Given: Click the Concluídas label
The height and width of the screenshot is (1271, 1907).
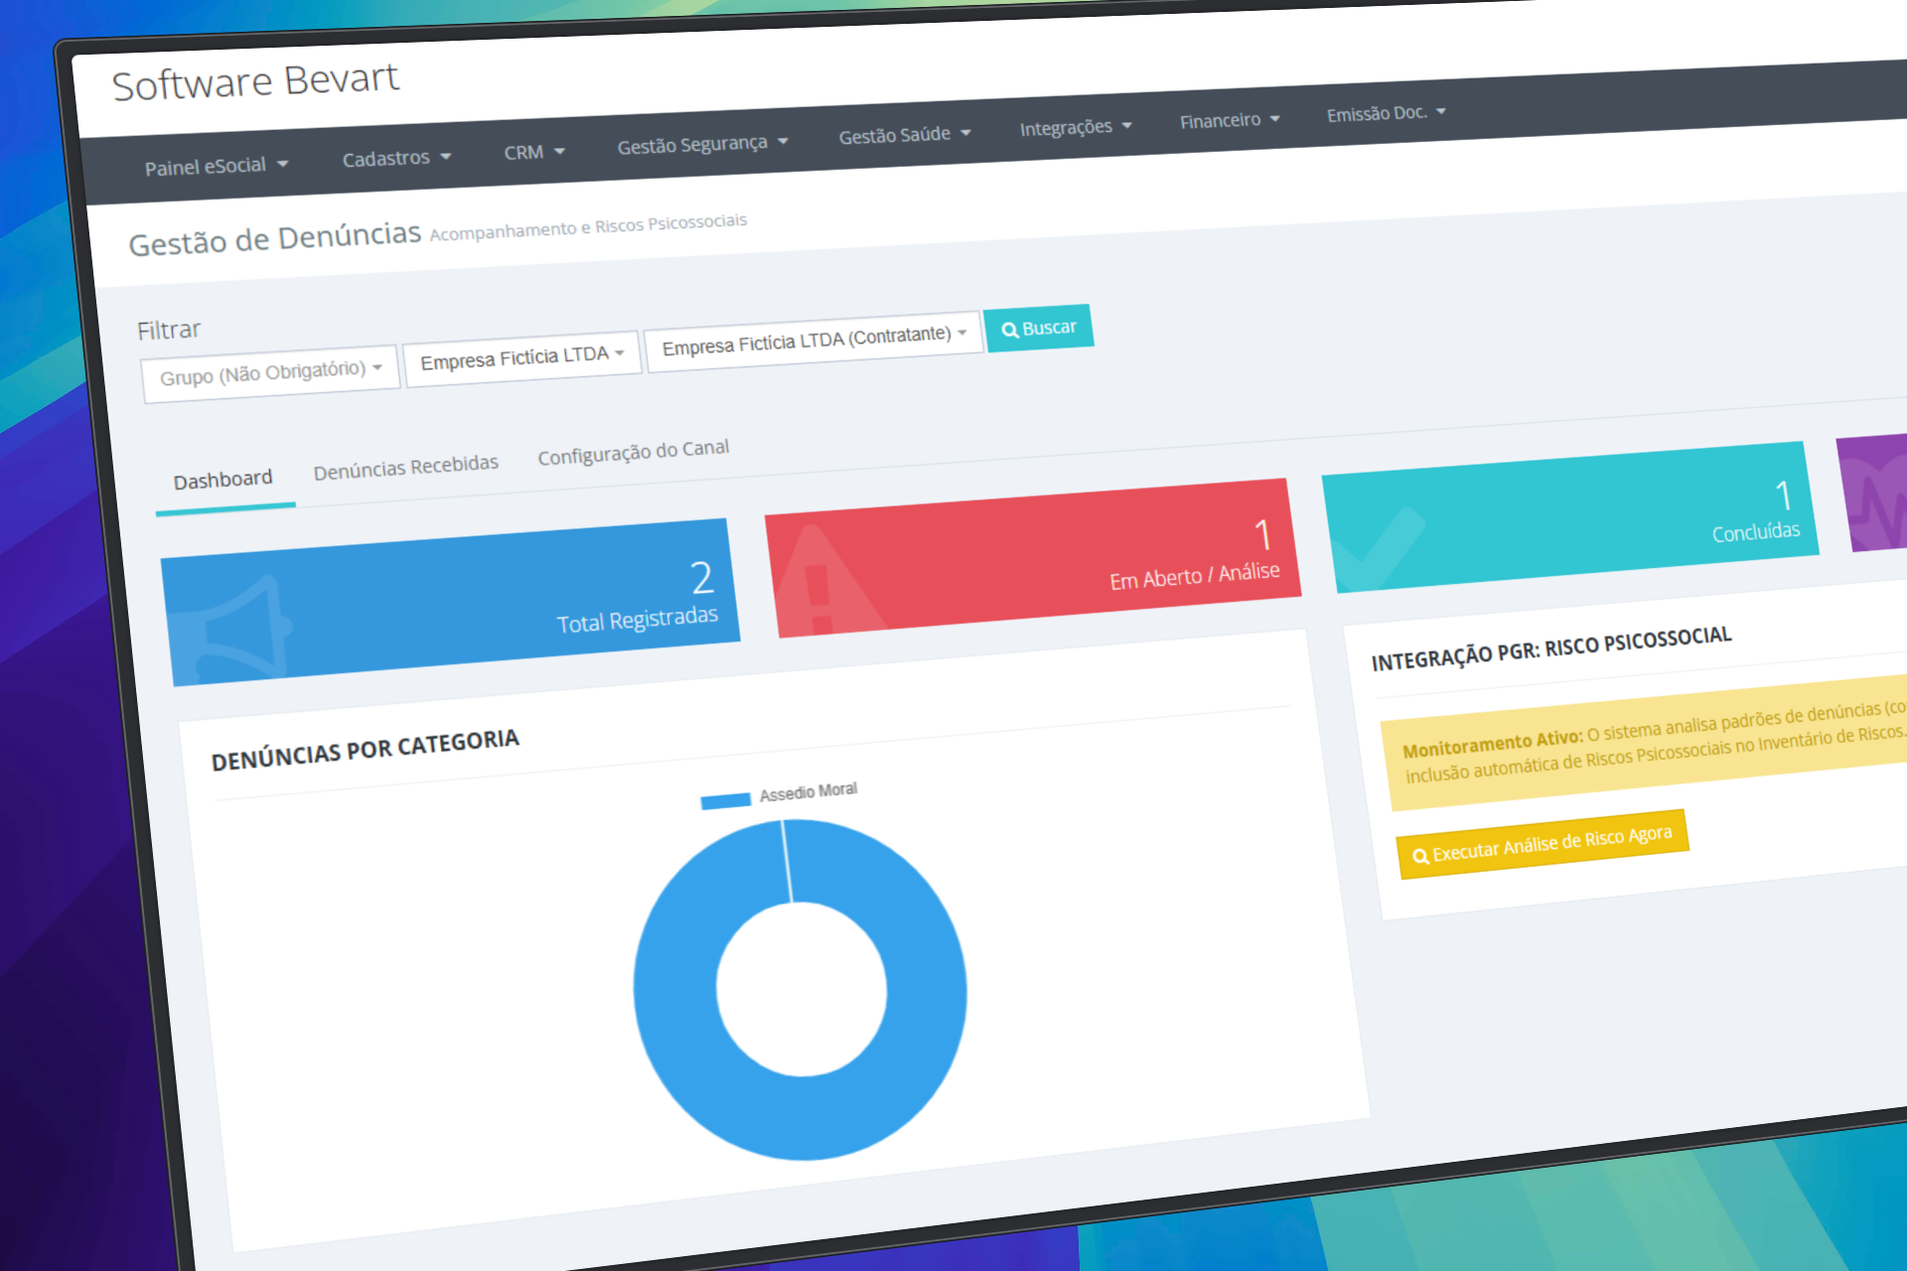Looking at the screenshot, I should click(x=1756, y=532).
